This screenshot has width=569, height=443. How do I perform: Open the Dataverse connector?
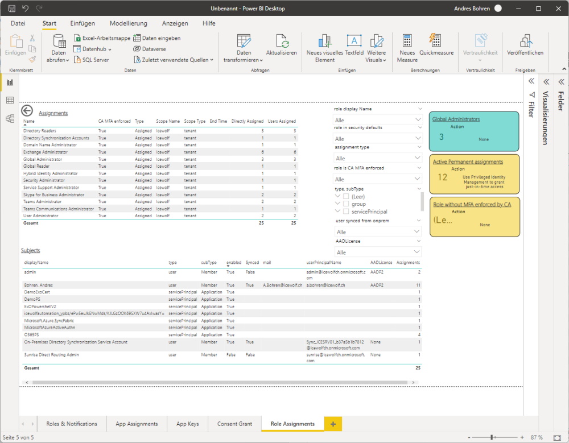150,49
